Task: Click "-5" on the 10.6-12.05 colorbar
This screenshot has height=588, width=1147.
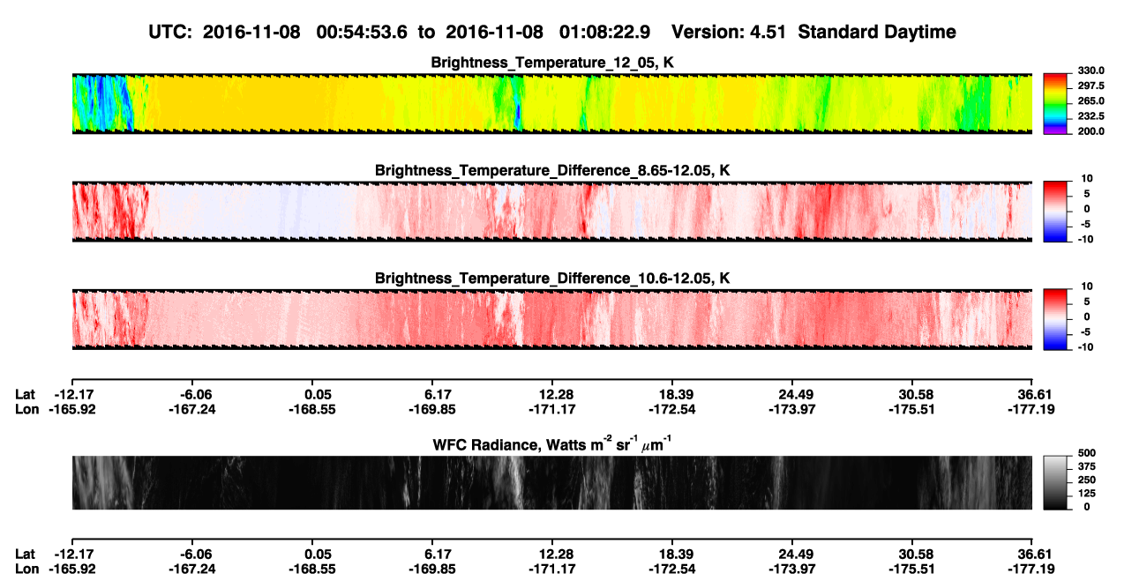Action: tap(1084, 332)
